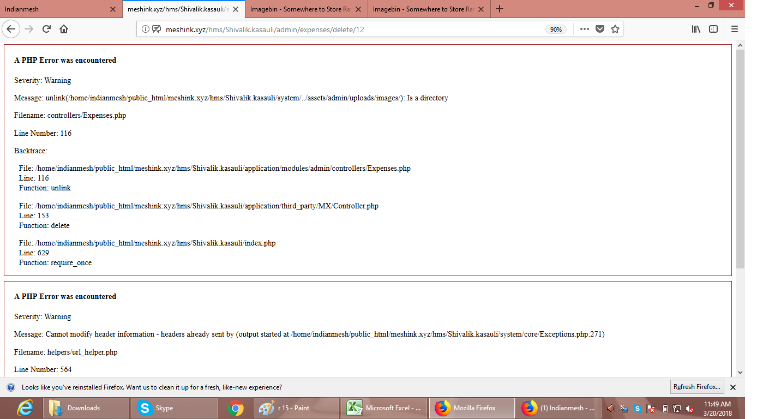Click the tracking/permissions icon beside site info
769x419 pixels.
[157, 29]
